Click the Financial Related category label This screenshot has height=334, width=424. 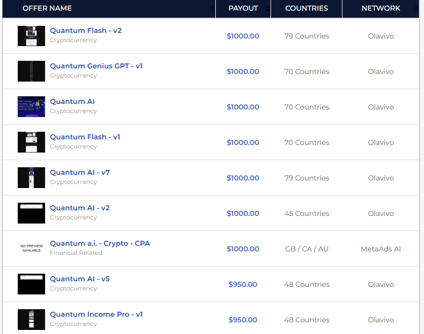pyautogui.click(x=76, y=253)
